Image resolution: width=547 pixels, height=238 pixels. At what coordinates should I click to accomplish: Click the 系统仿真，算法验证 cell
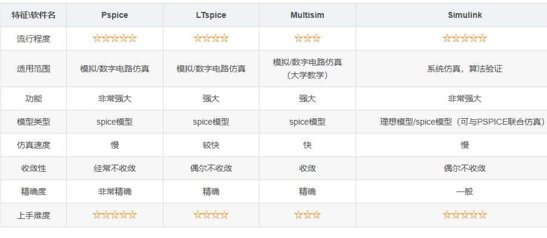point(465,69)
